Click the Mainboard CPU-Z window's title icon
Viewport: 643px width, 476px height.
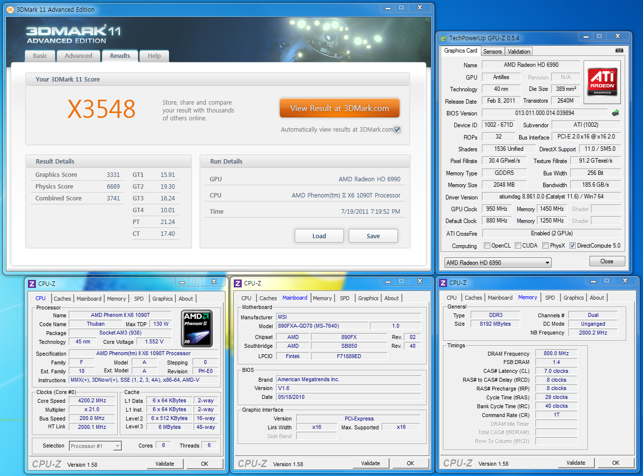[x=238, y=283]
